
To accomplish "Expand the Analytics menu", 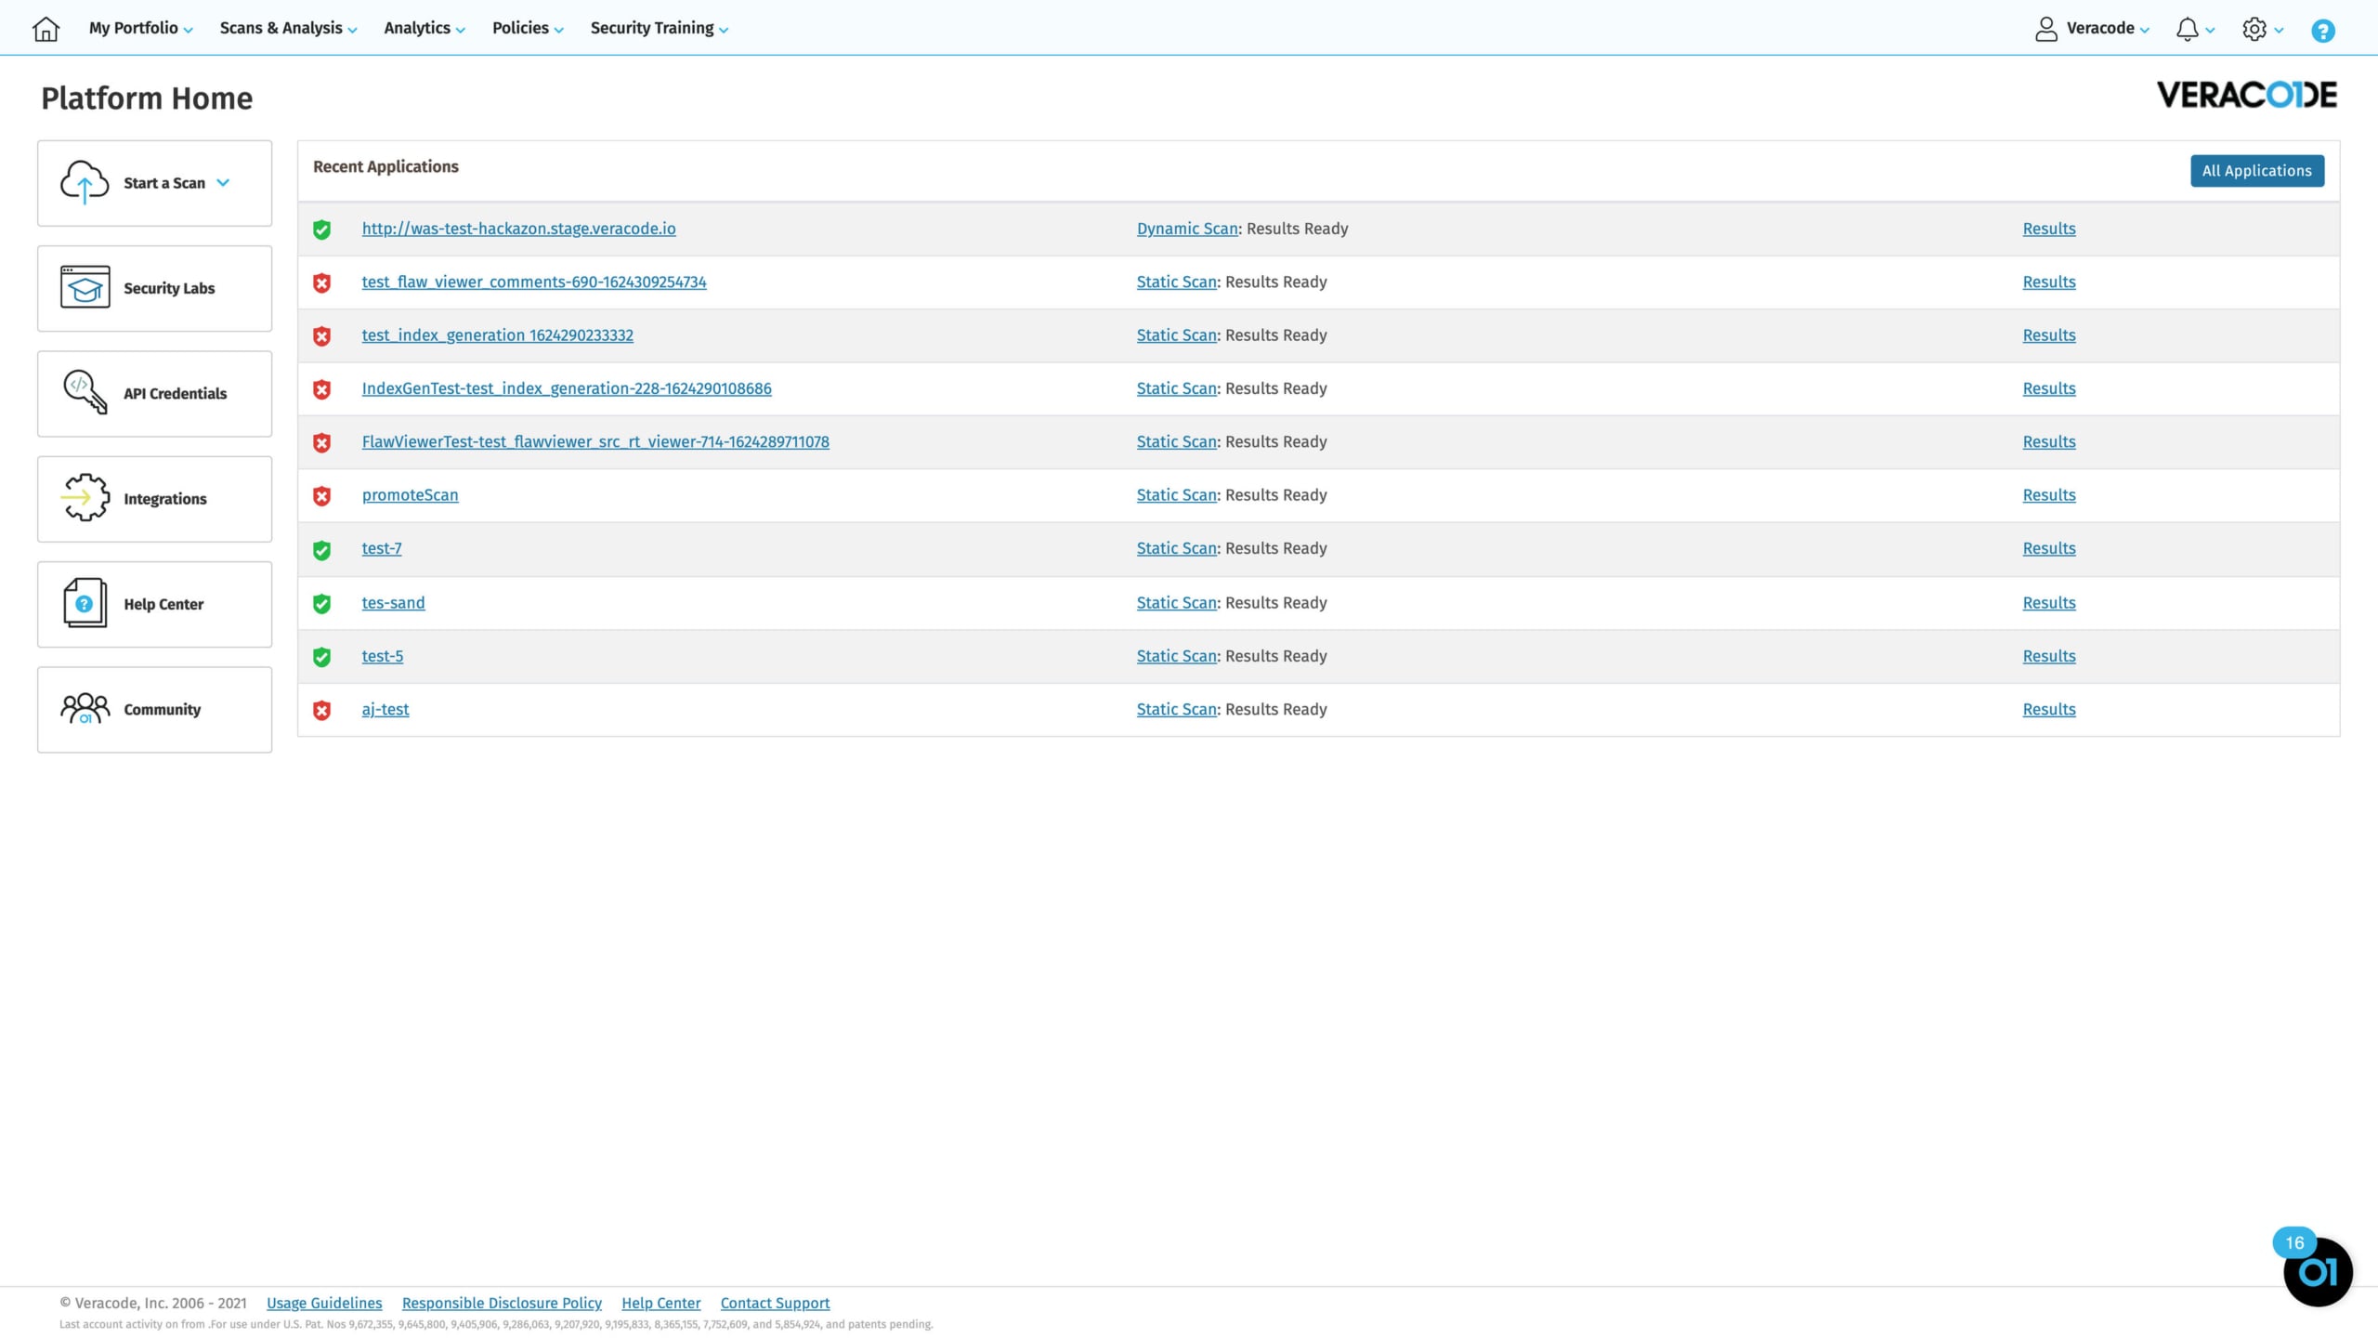I will click(x=425, y=28).
